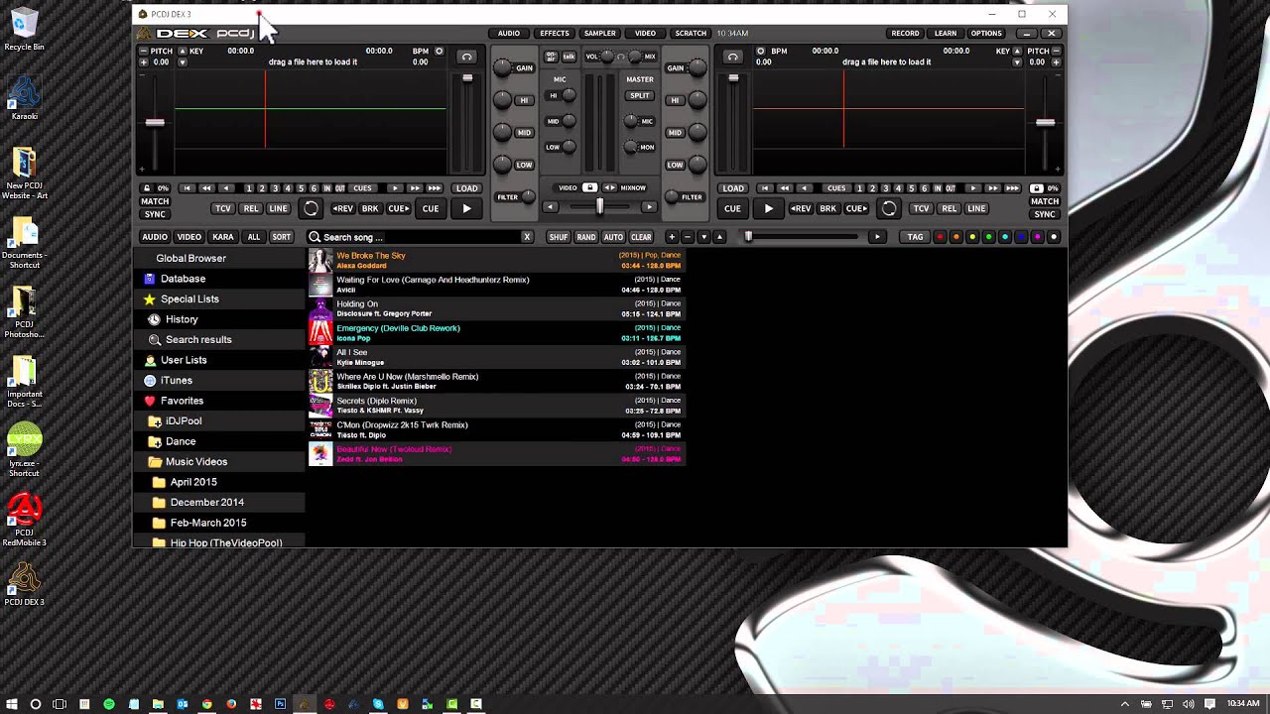Move crossfader left with arrow button
The width and height of the screenshot is (1270, 714).
551,207
